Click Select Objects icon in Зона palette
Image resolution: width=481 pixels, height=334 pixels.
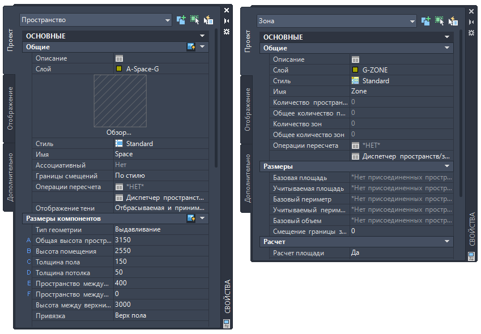439,21
